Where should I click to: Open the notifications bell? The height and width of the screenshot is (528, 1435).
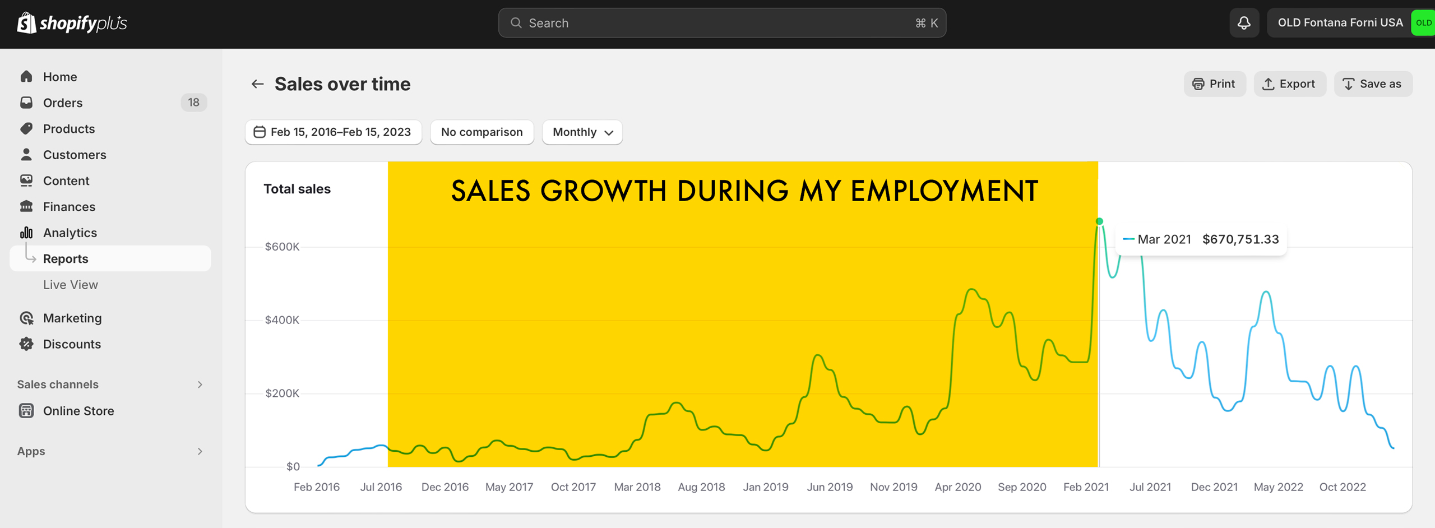(x=1244, y=23)
